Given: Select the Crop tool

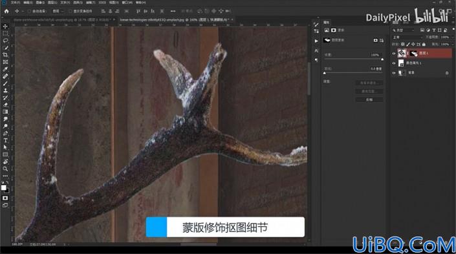Looking at the screenshot, I should coord(5,55).
